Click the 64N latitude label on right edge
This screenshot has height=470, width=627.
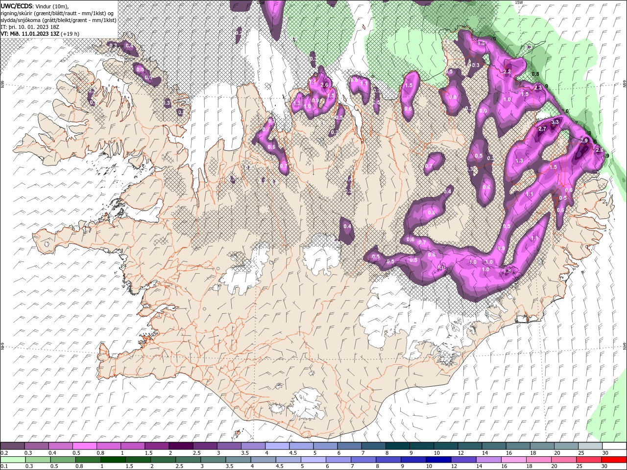click(625, 345)
